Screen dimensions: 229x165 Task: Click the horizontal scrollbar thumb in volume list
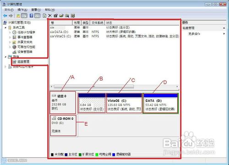(94, 87)
